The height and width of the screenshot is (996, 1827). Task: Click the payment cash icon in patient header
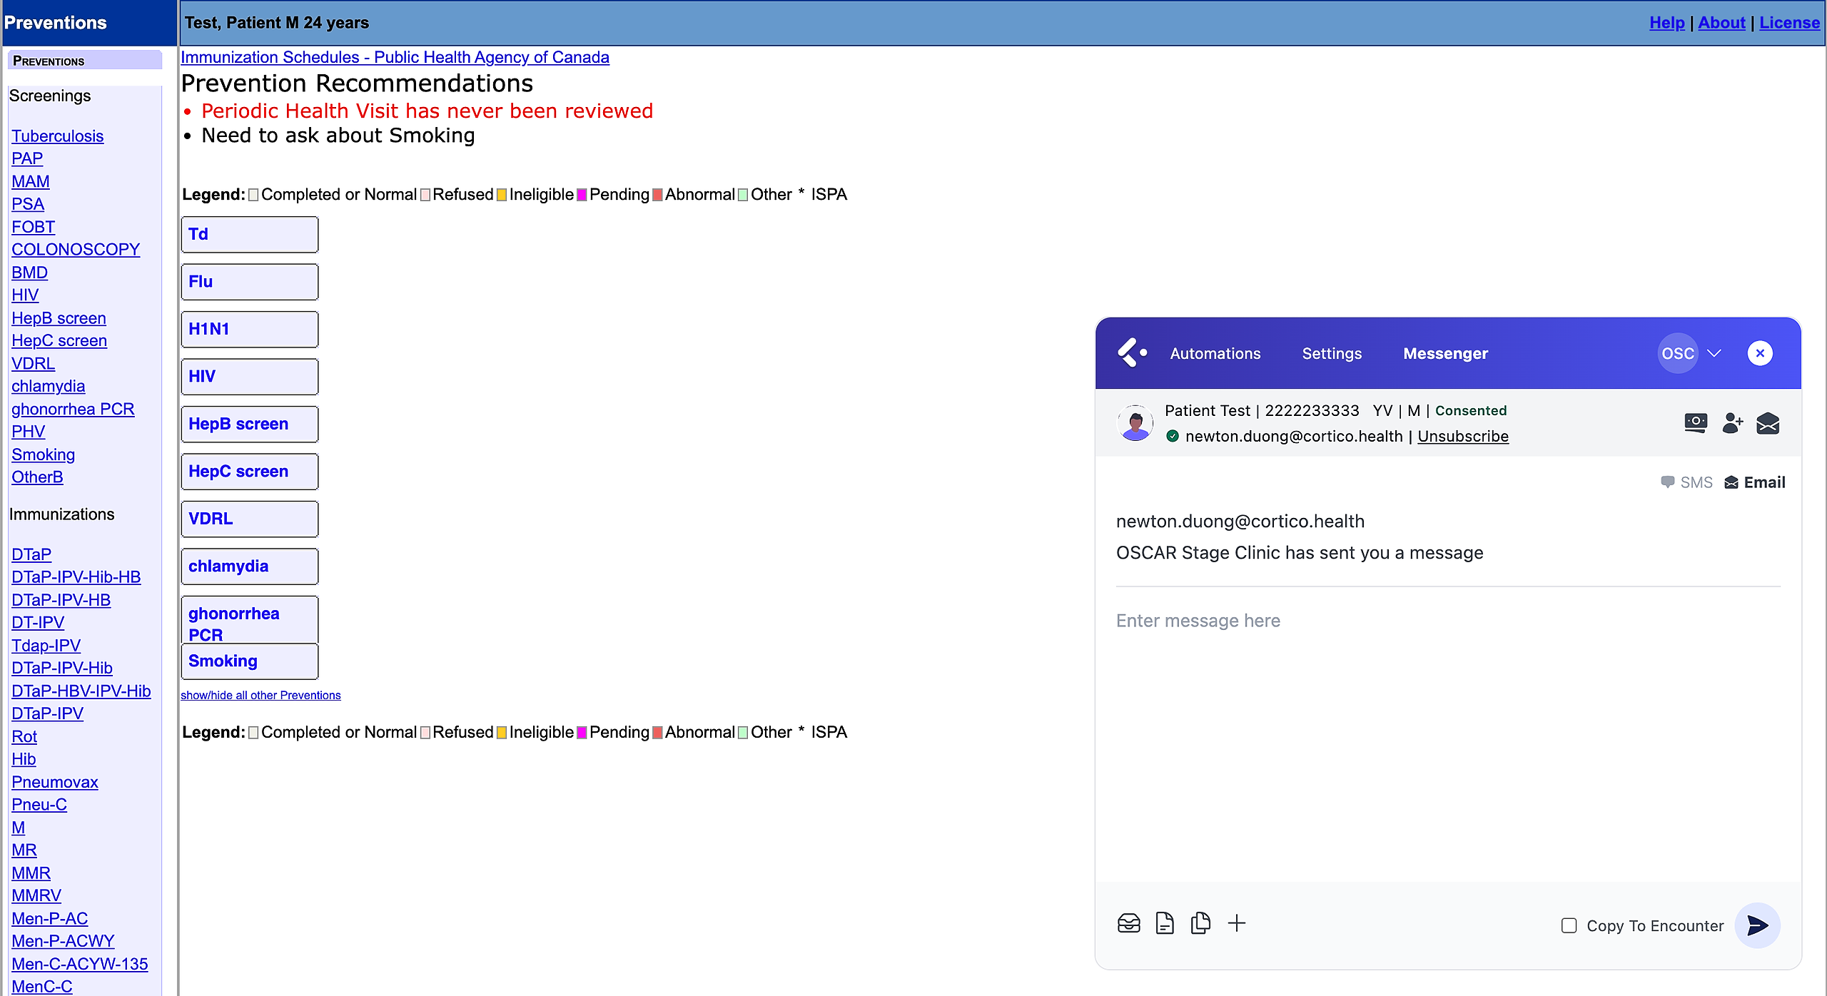click(x=1696, y=423)
